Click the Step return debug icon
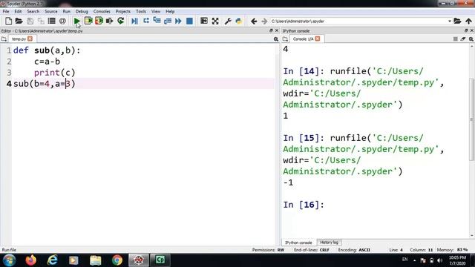475x267 pixels. 168,21
